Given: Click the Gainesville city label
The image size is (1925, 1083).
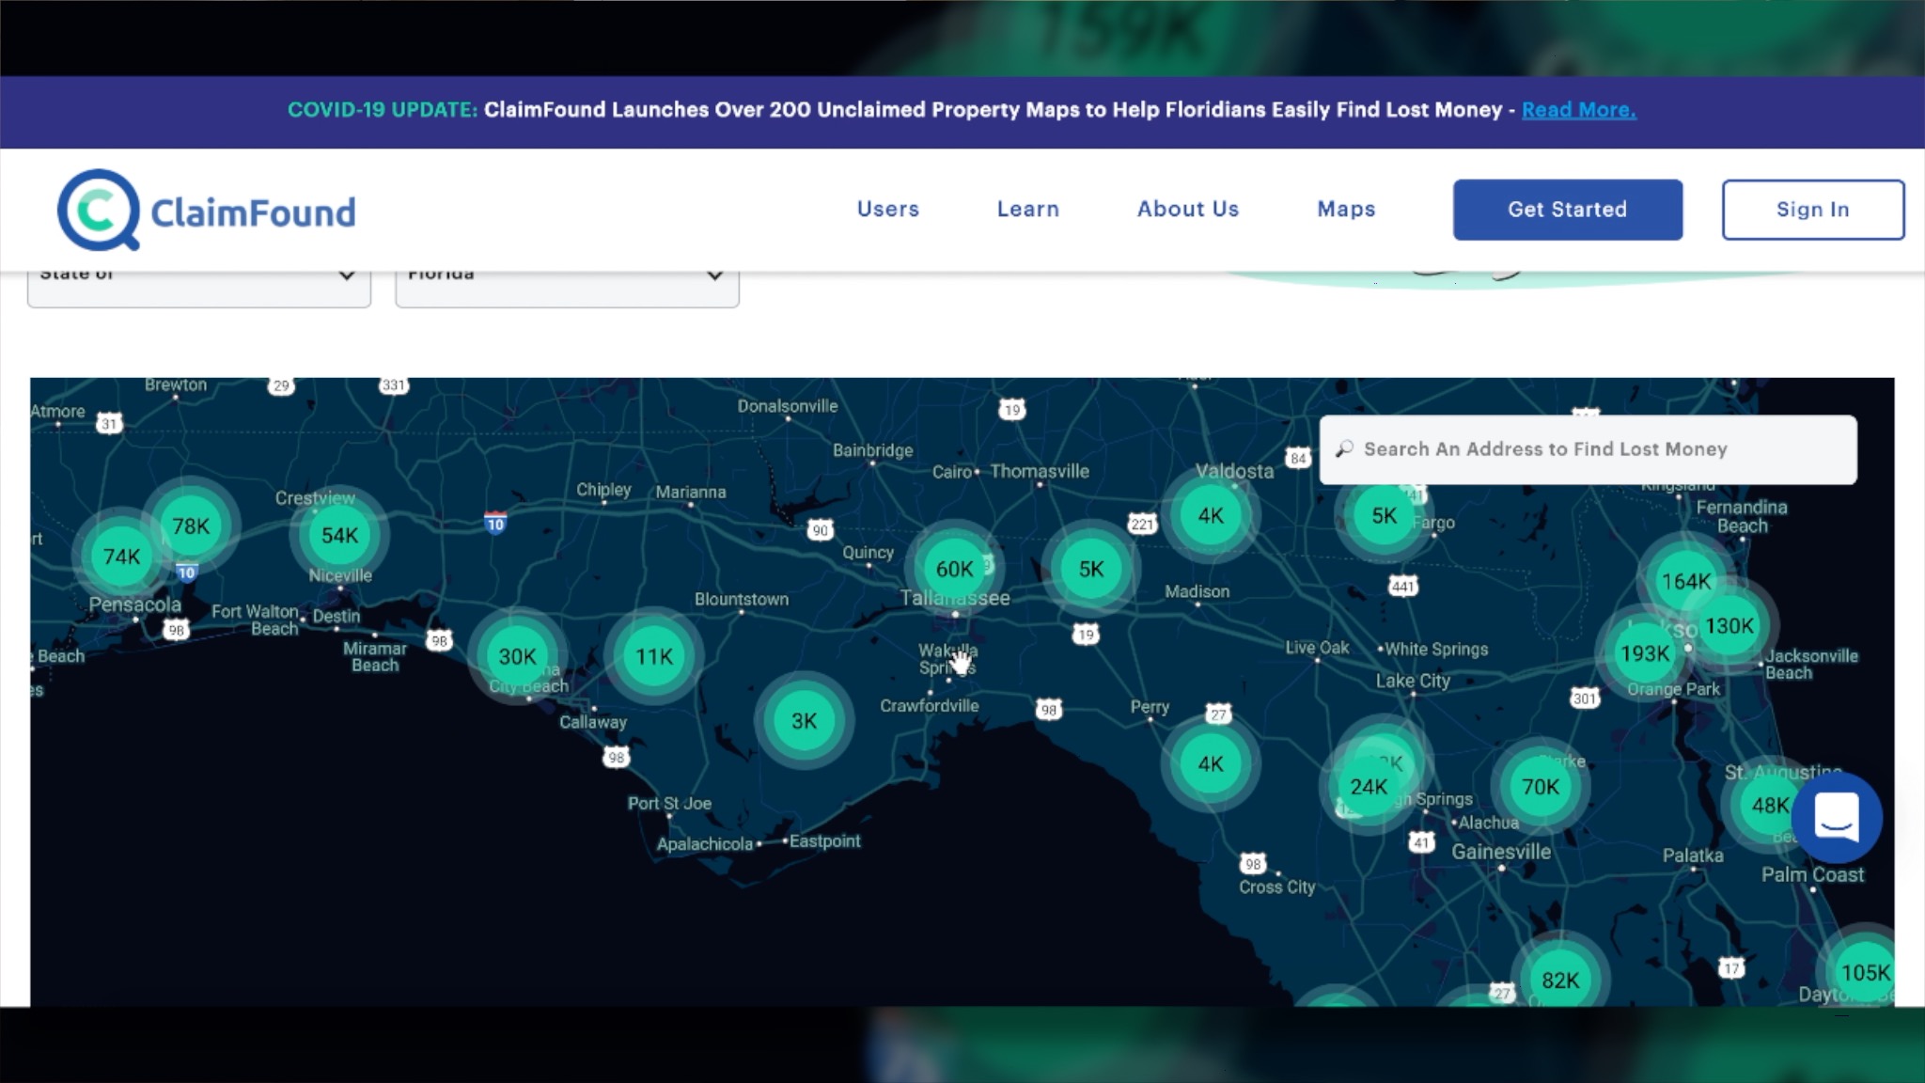Looking at the screenshot, I should click(x=1501, y=852).
